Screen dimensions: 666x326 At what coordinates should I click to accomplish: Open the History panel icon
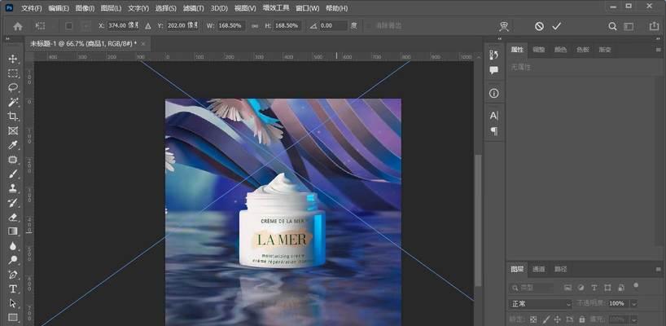coord(494,55)
